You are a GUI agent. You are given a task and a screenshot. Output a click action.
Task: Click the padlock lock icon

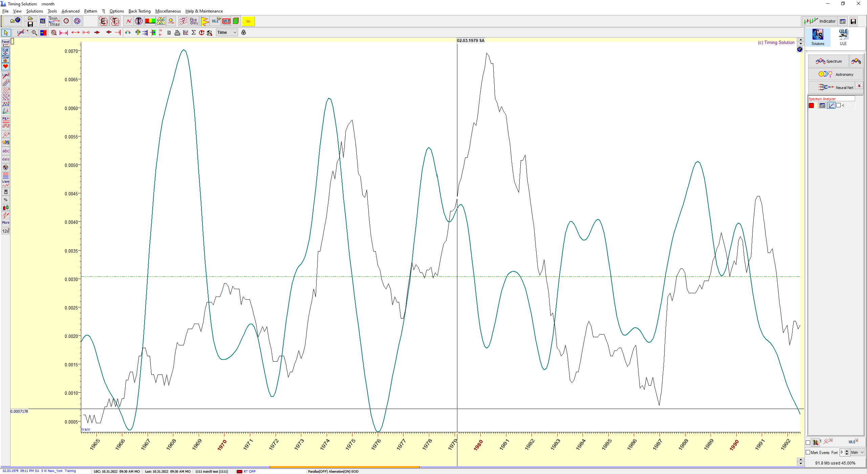[243, 33]
